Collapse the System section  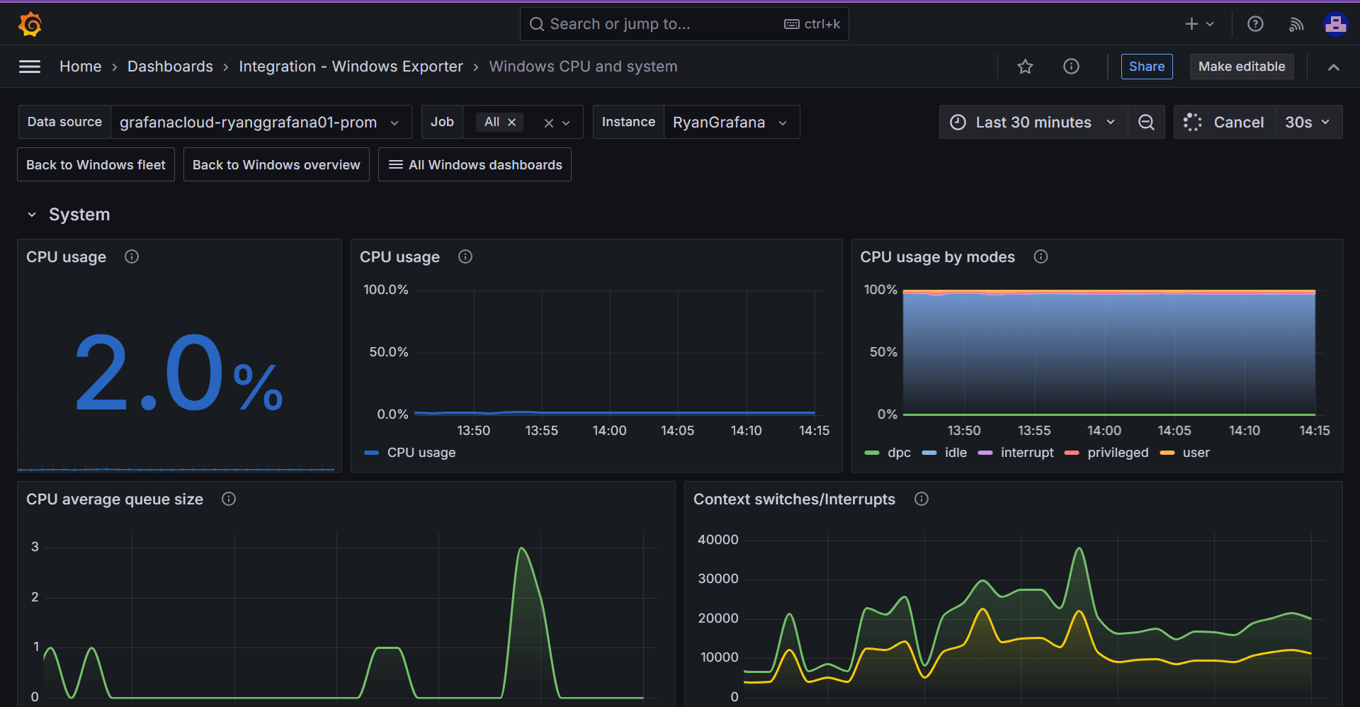(x=31, y=214)
